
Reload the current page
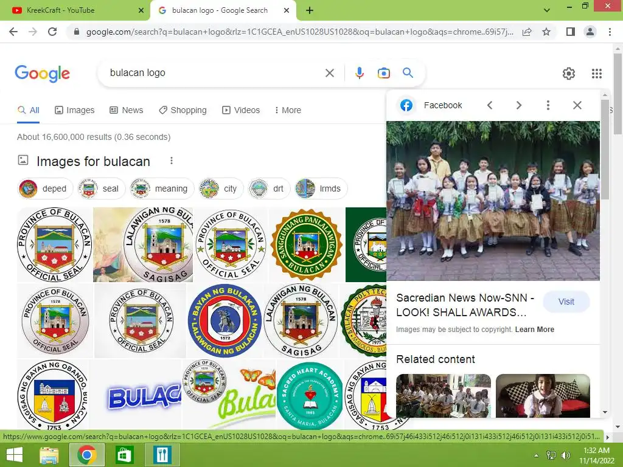coord(52,32)
